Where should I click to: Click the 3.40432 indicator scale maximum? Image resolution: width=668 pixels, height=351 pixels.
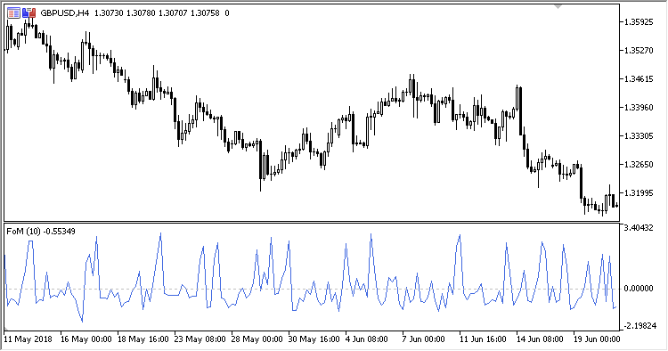coord(639,228)
